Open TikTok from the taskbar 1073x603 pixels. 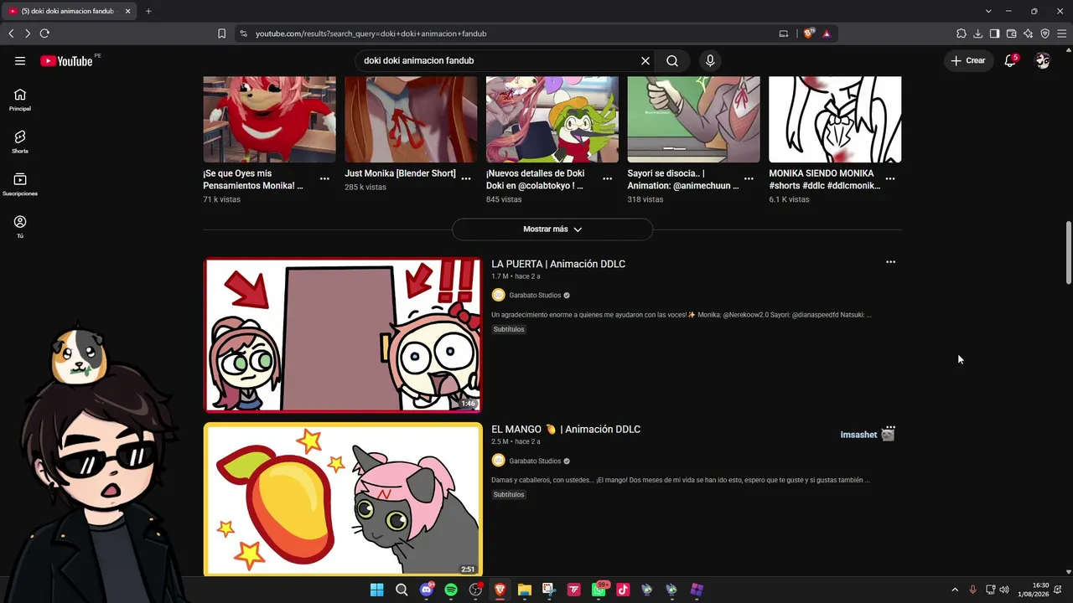623,590
